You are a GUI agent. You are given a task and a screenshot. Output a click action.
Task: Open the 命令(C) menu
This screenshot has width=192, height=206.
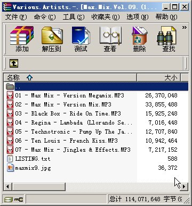click(45, 17)
